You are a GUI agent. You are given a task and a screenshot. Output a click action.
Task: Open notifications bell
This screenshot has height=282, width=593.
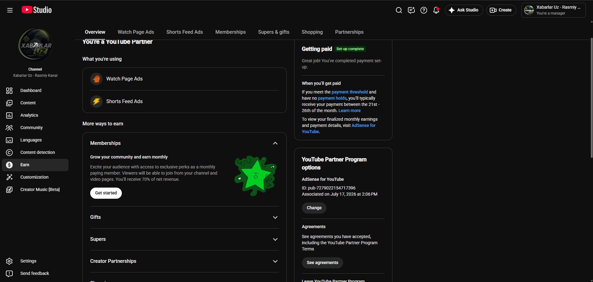tap(436, 10)
